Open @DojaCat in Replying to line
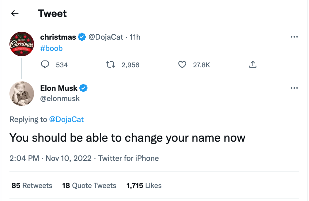309x201 pixels. tap(66, 119)
